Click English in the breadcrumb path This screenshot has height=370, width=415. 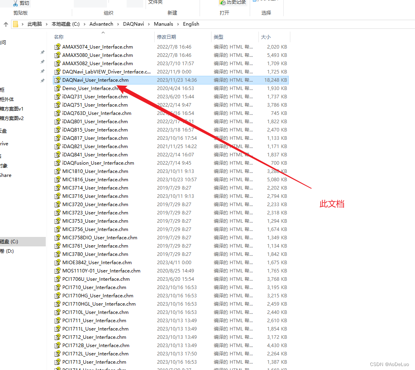191,24
